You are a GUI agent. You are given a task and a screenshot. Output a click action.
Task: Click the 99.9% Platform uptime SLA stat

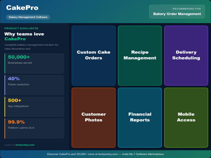click(x=34, y=129)
